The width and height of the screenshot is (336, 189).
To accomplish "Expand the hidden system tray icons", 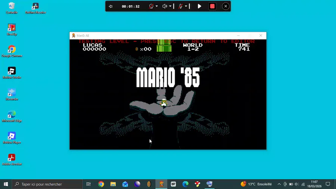I will point(279,184).
